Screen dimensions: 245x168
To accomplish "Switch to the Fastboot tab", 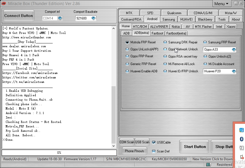I will click(157, 33).
